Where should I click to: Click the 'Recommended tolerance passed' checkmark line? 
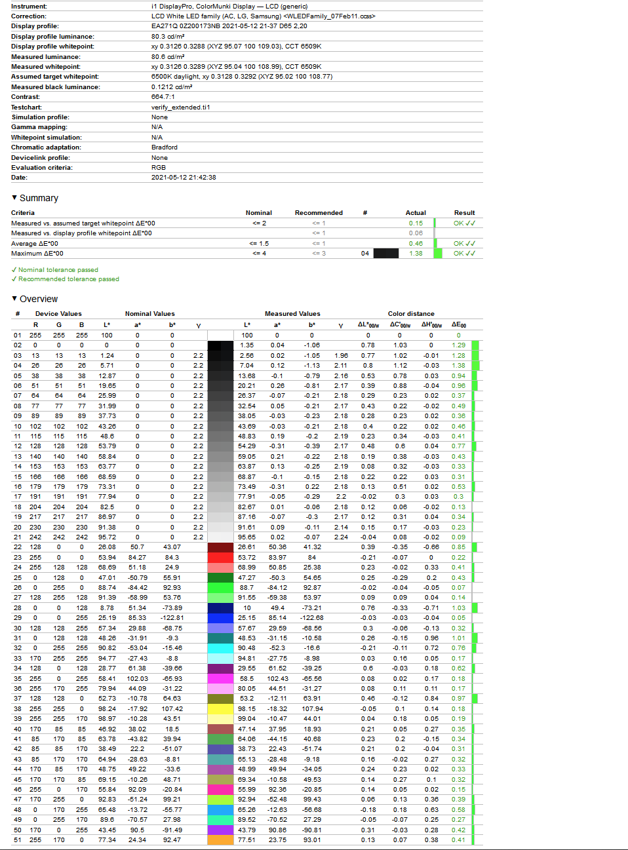point(66,279)
